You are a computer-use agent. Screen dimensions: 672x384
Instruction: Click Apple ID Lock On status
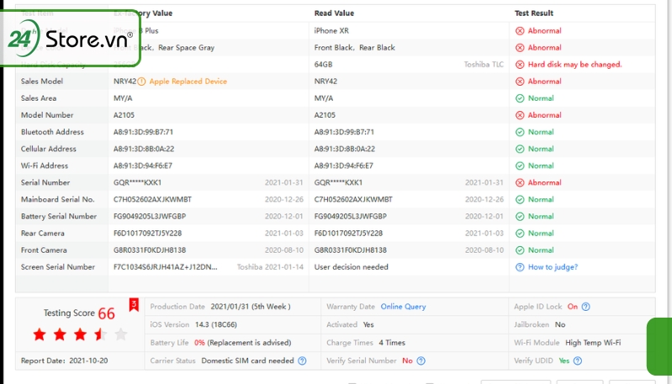point(573,307)
